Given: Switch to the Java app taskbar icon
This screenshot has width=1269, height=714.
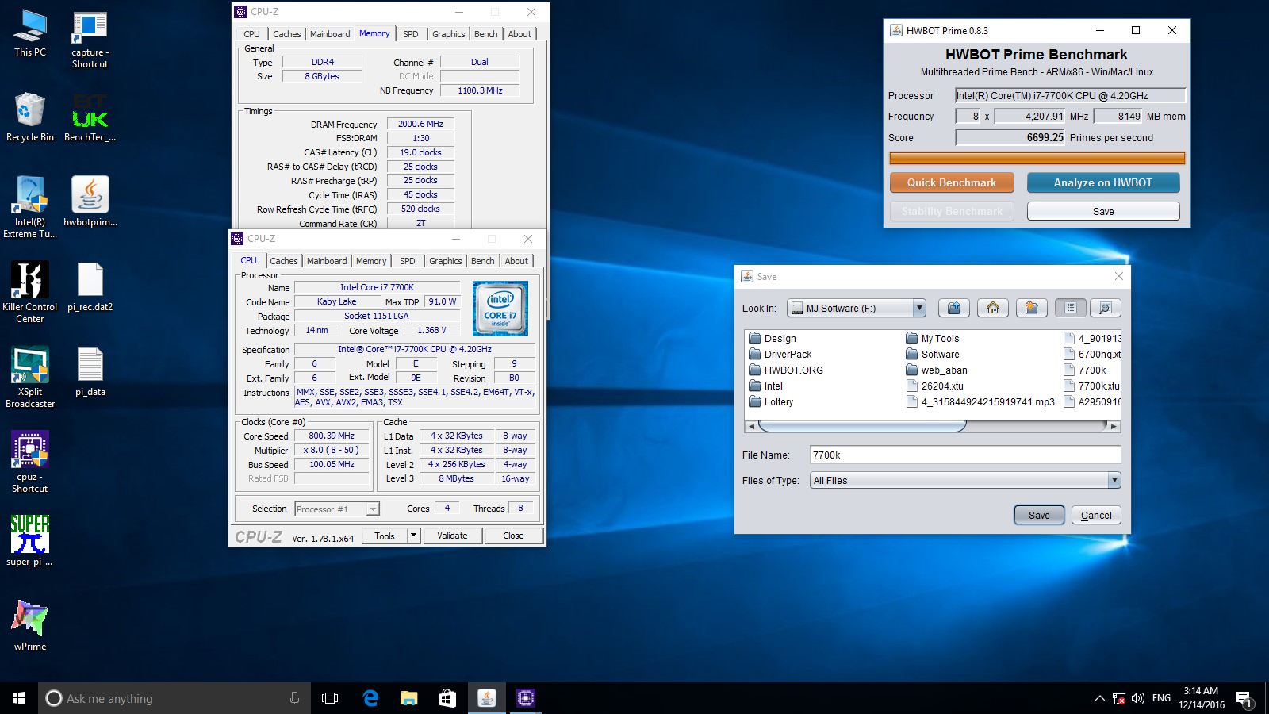Looking at the screenshot, I should (487, 698).
